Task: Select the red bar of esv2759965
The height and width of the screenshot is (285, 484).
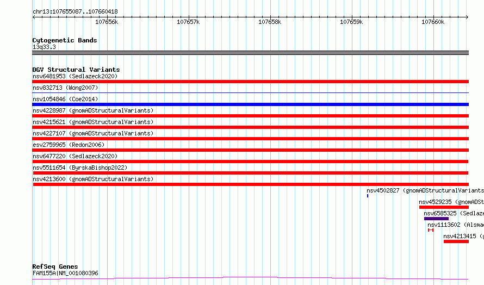Action: [x=250, y=150]
